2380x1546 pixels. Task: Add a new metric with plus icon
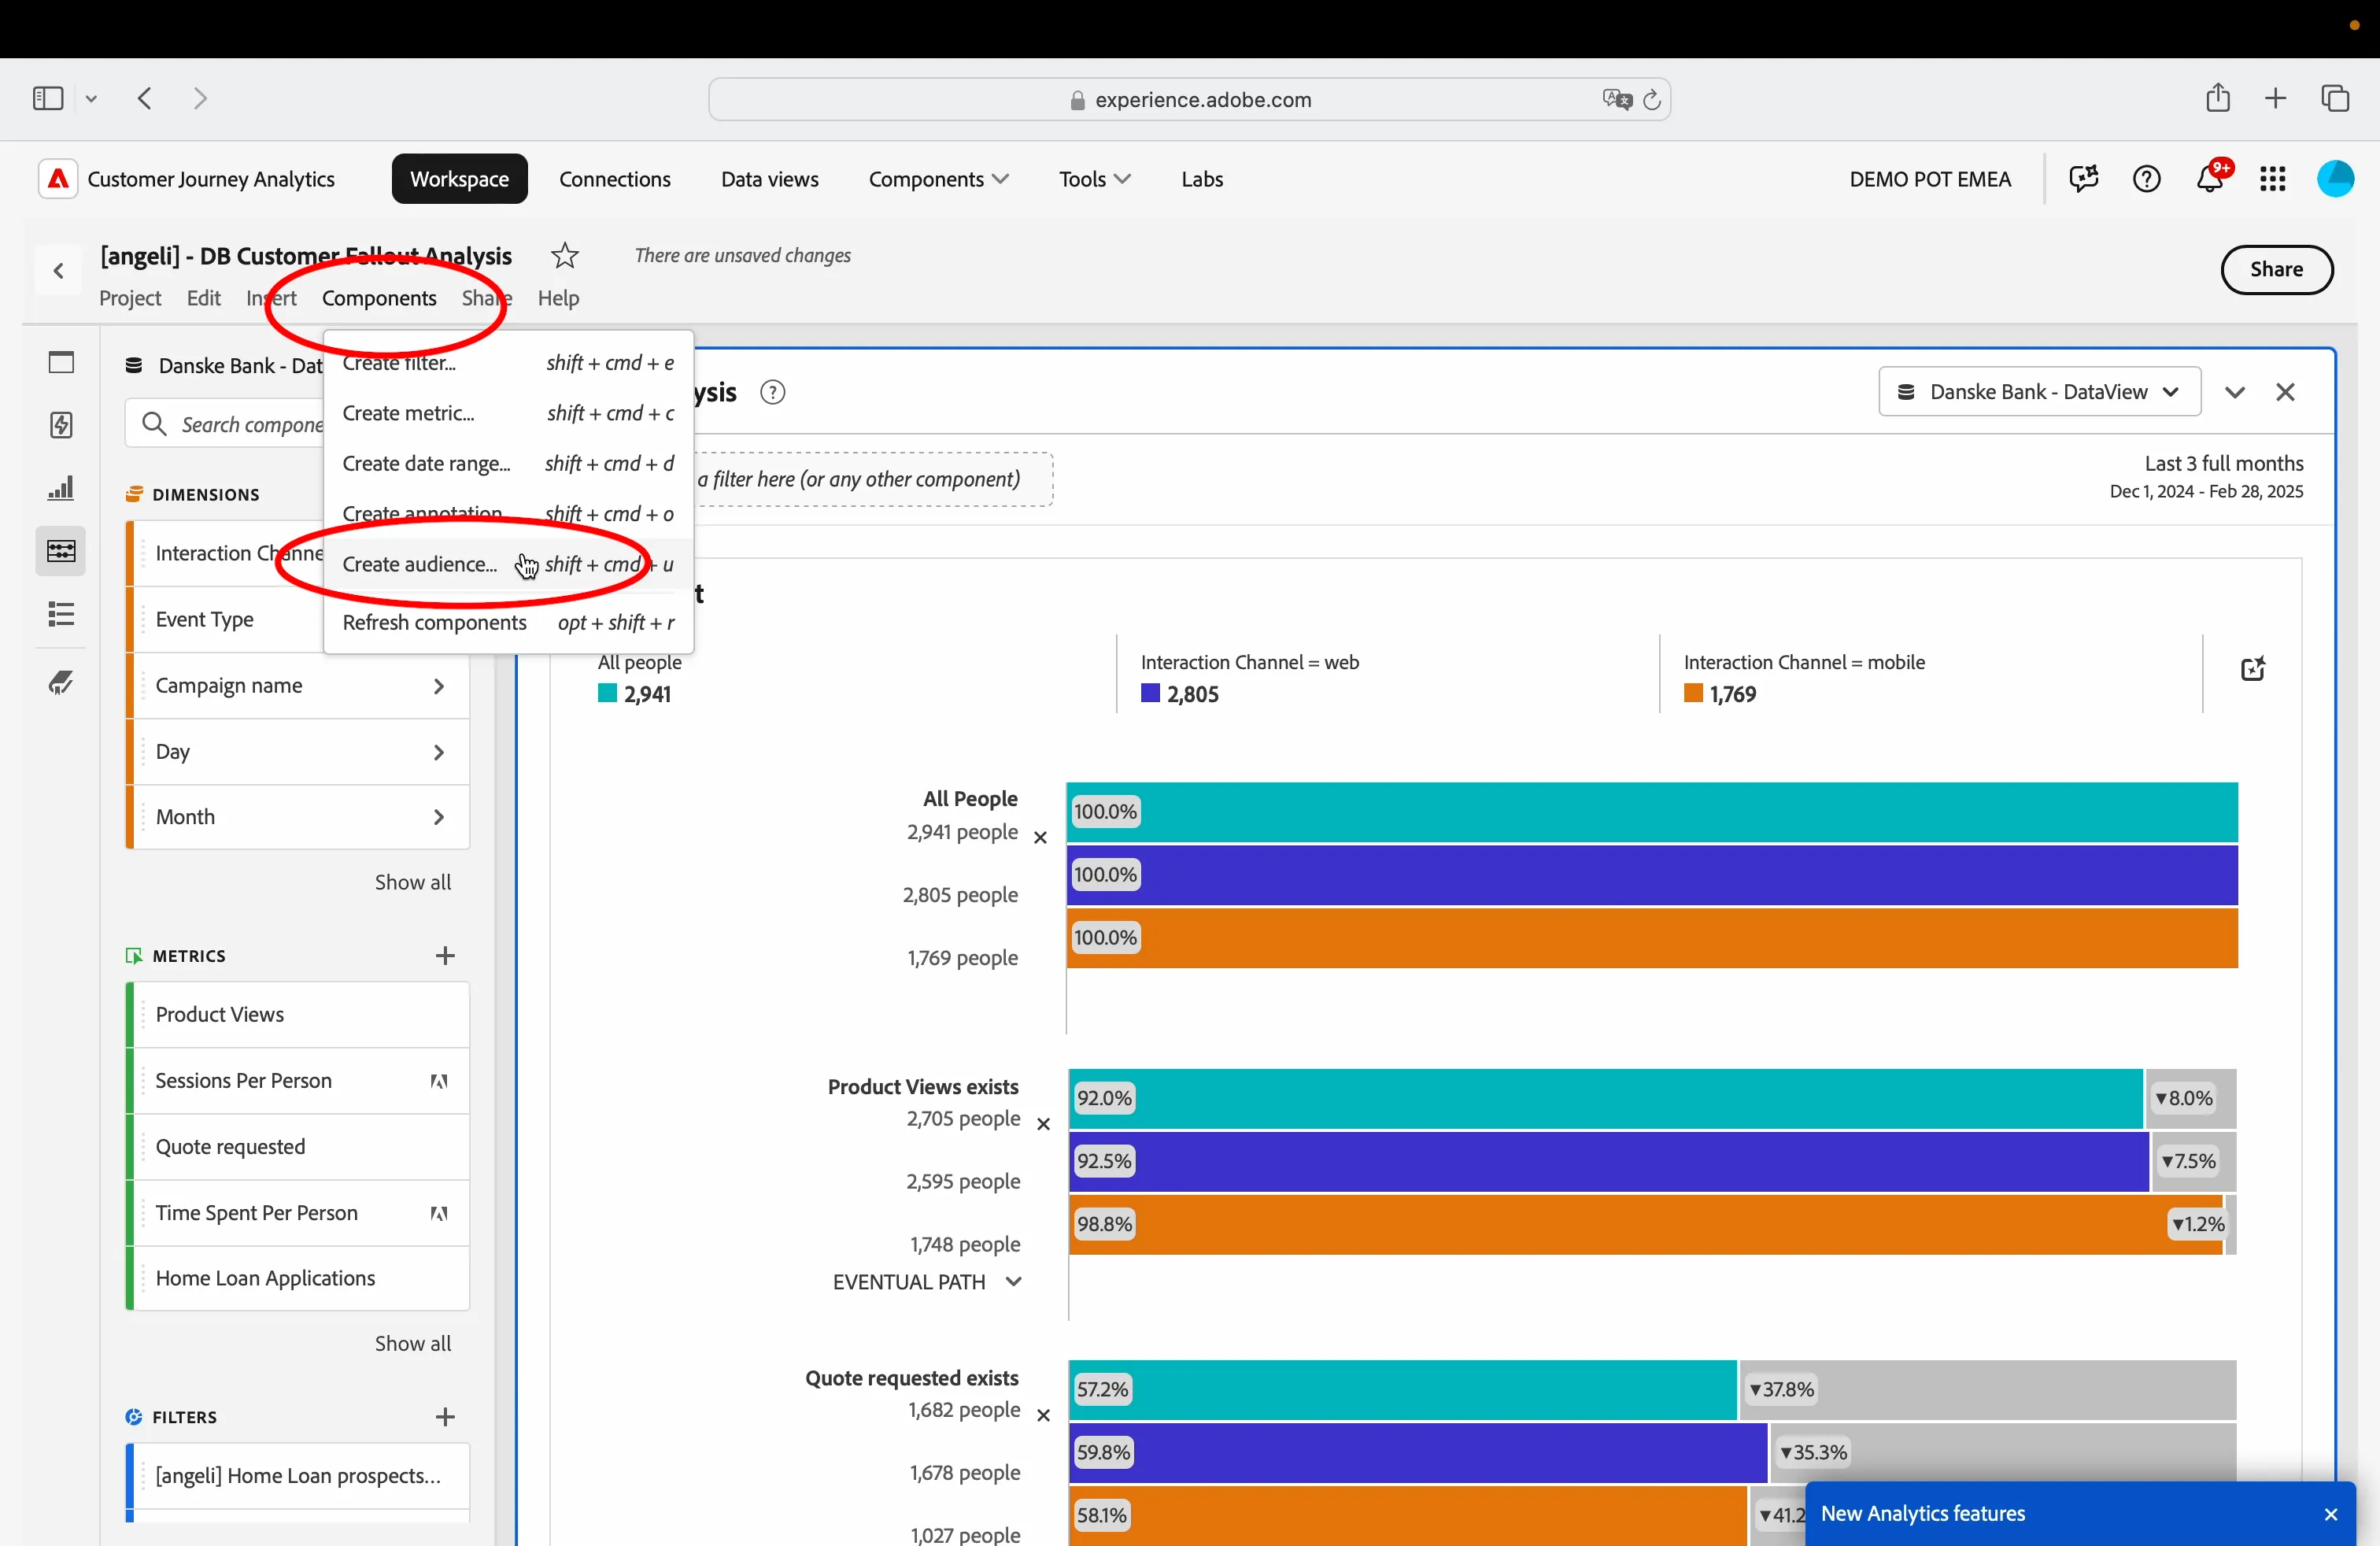pyautogui.click(x=445, y=956)
